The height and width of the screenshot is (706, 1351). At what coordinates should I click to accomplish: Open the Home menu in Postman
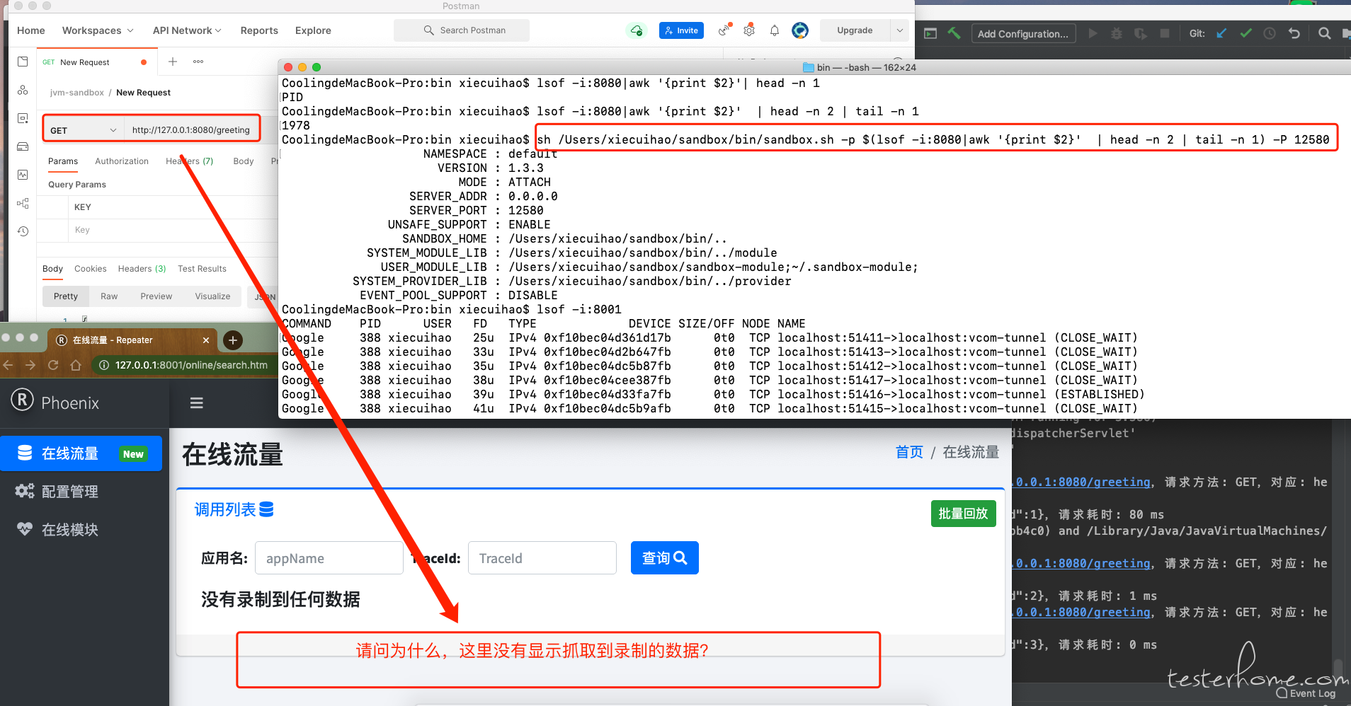click(x=31, y=30)
